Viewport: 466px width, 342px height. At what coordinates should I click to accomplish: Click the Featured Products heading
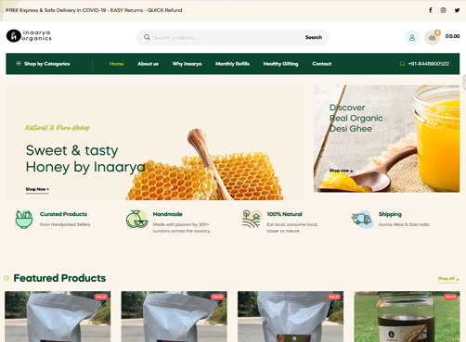tap(59, 278)
